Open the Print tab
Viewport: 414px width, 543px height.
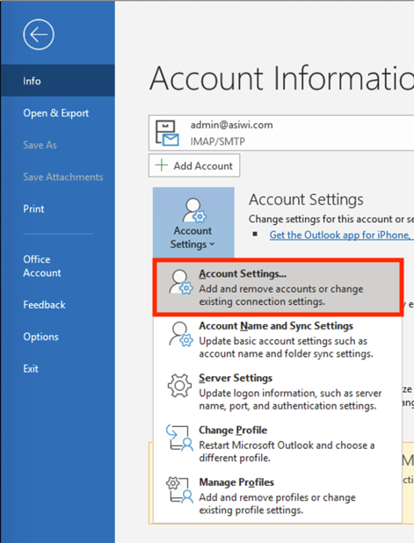point(57,209)
